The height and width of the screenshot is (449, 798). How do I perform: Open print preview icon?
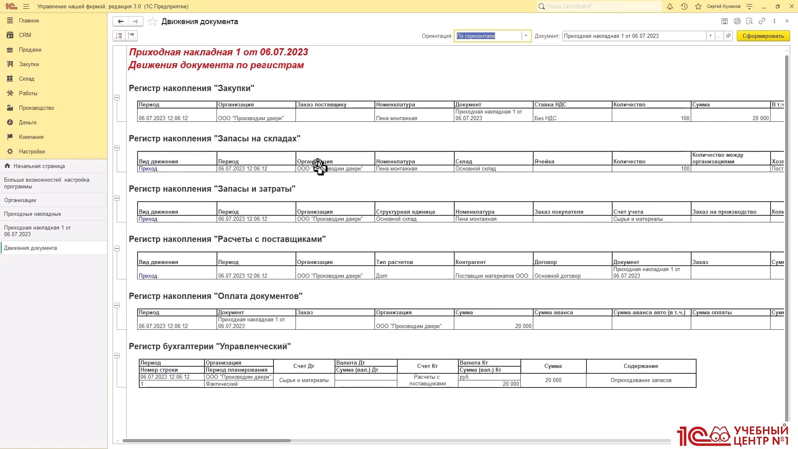[x=749, y=21]
